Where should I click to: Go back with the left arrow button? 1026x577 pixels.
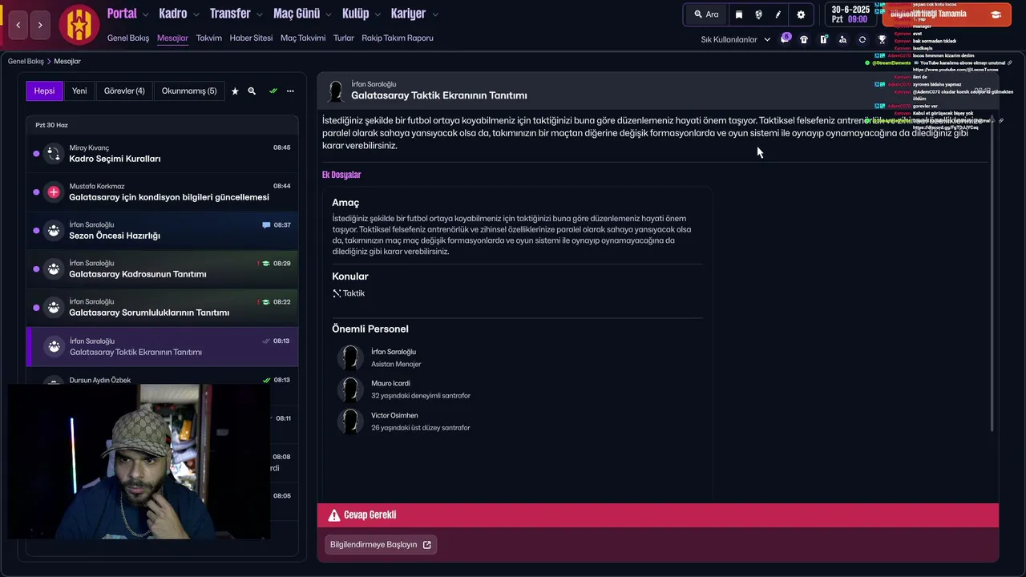18,25
